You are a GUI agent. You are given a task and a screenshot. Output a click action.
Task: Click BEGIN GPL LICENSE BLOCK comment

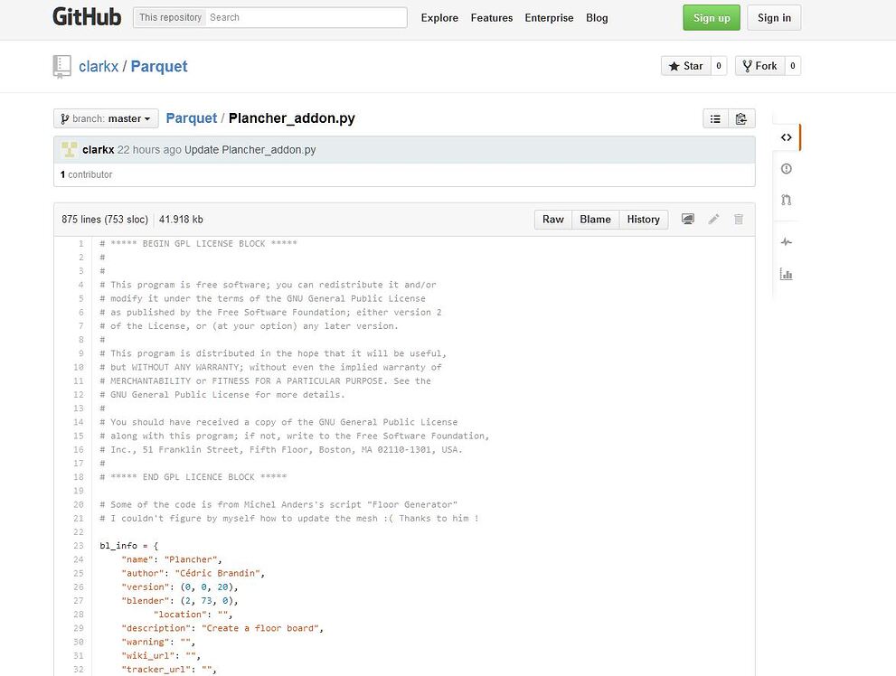[198, 244]
